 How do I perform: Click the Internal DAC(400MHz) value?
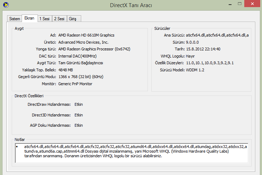[77, 56]
